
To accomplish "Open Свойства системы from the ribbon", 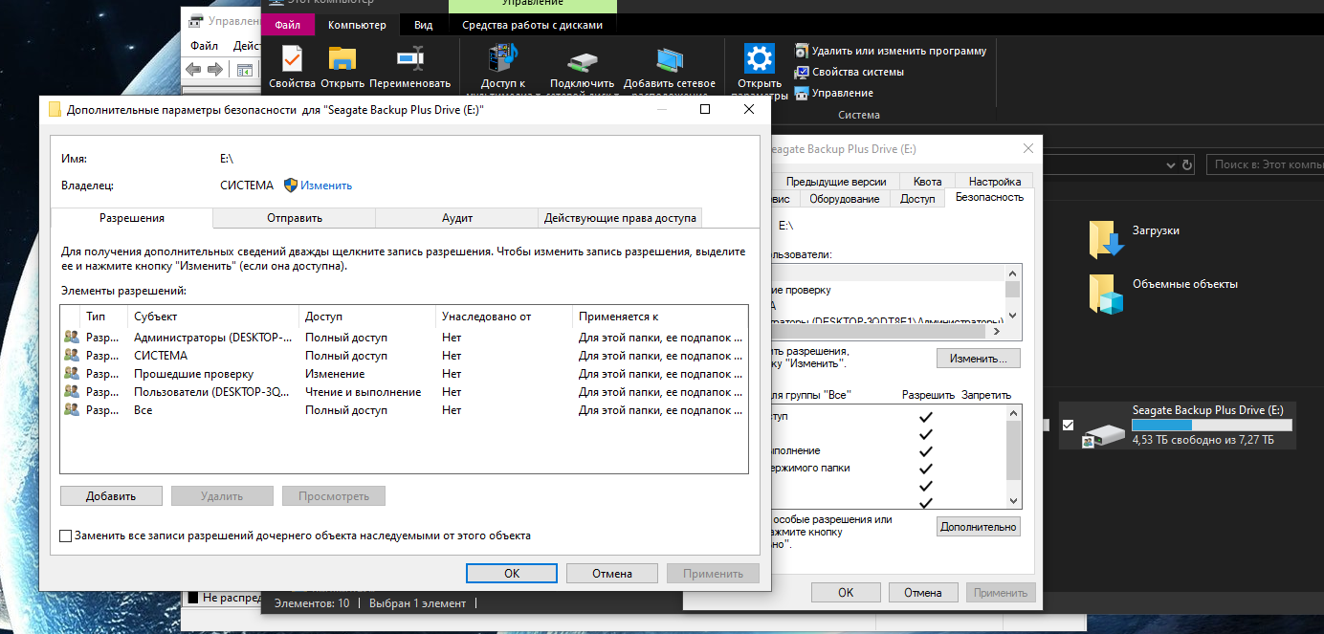I will (x=850, y=72).
